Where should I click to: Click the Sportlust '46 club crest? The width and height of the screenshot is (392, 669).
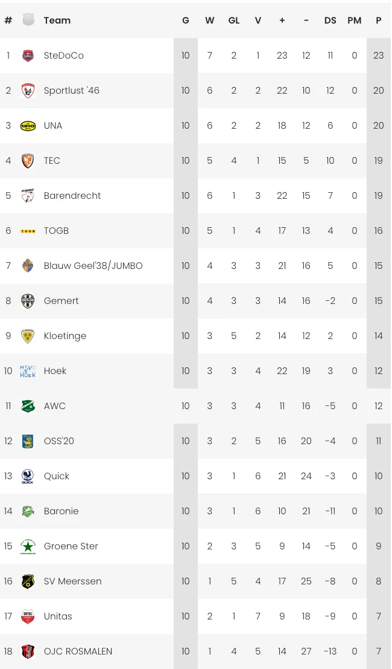click(28, 91)
